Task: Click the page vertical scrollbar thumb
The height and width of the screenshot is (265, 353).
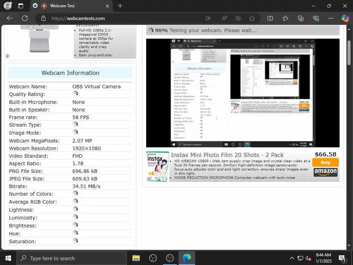Action: (349, 53)
